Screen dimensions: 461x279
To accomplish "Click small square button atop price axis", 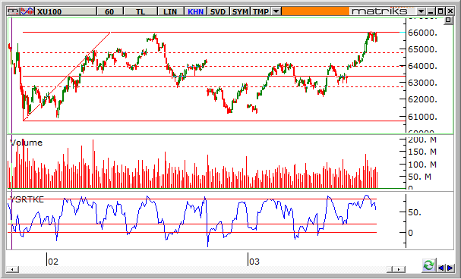I will coord(448,20).
